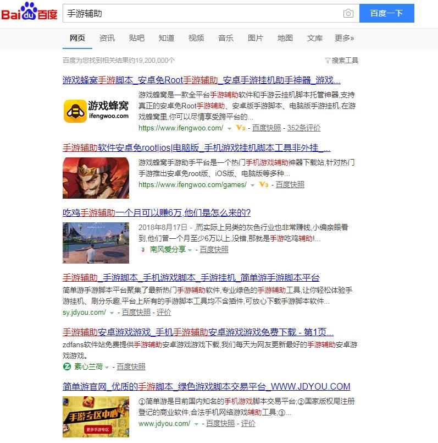The image size is (438, 443).
Task: Click 手游专区中心 banner thumbnail
Action: point(96,417)
